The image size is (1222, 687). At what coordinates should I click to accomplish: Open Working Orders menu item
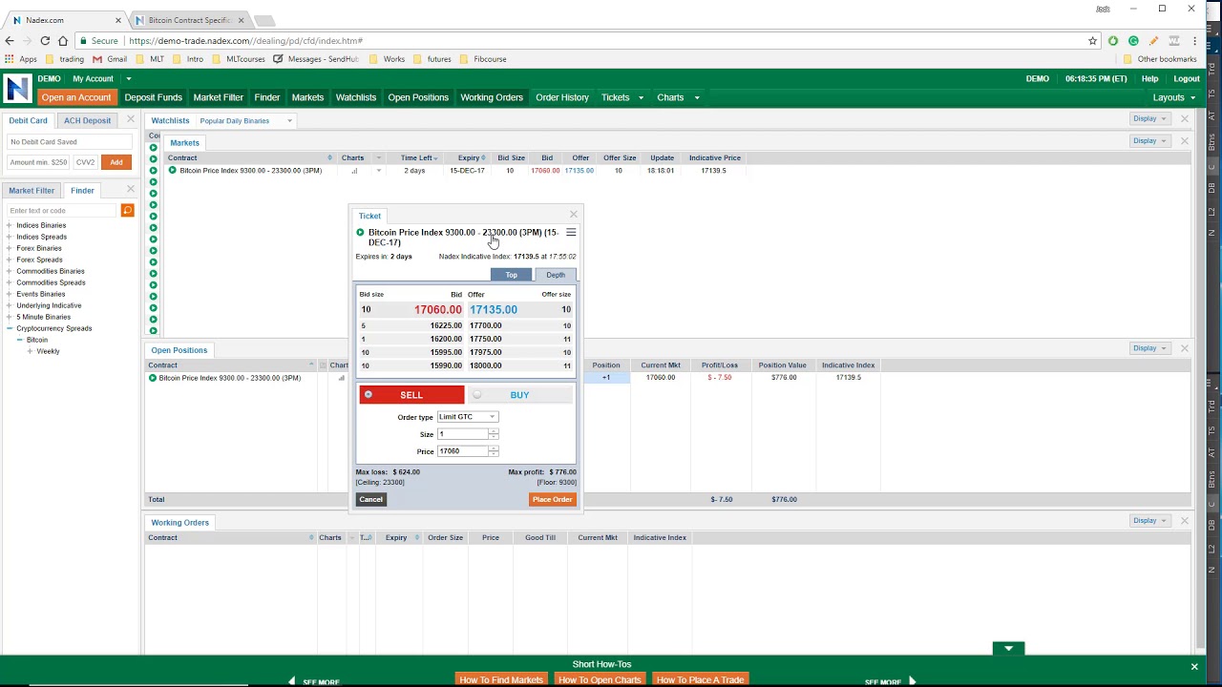click(x=492, y=97)
